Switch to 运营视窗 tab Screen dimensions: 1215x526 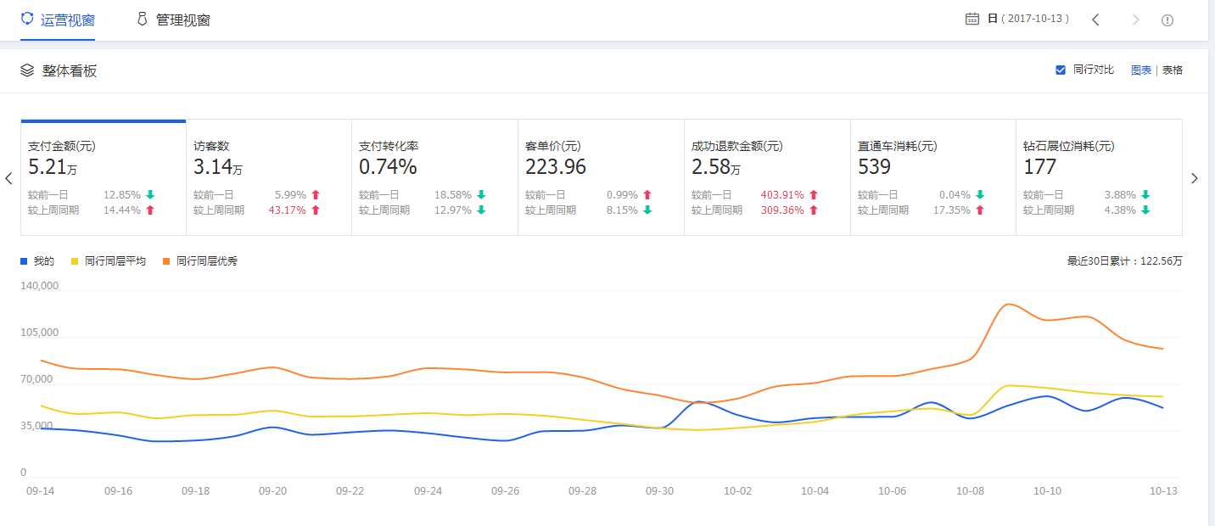click(68, 20)
